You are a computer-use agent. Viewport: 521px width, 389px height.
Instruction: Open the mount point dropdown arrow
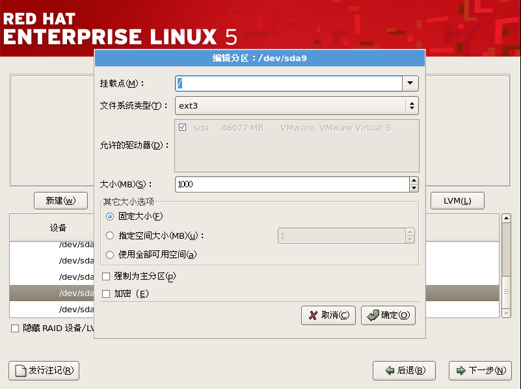410,83
